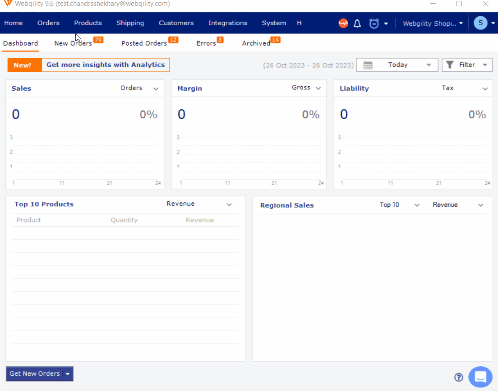Image resolution: width=498 pixels, height=391 pixels.
Task: Open the Shipping menu
Action: coord(130,23)
